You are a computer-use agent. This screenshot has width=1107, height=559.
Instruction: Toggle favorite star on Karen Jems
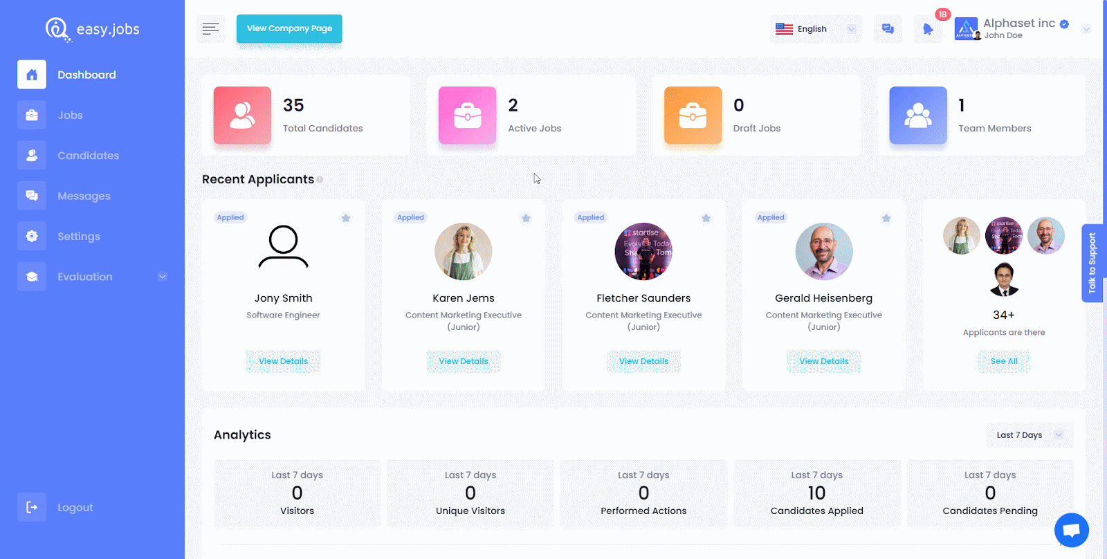(x=526, y=219)
